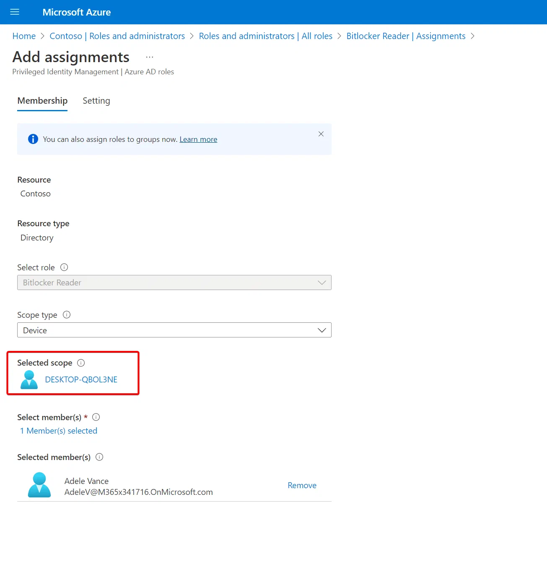Viewport: 547px width, 570px height.
Task: Click the info icon next to Selected member(s)
Action: (99, 457)
